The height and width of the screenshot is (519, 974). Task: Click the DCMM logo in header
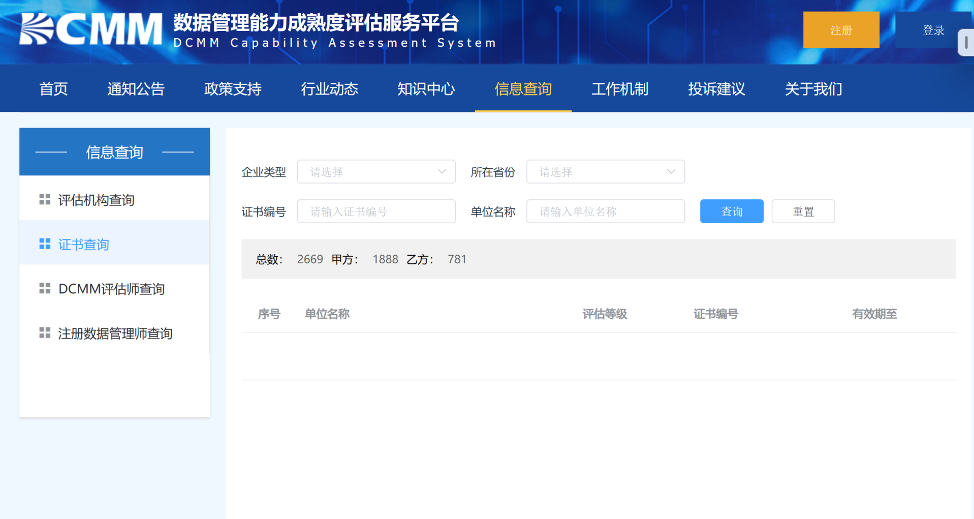coord(90,29)
